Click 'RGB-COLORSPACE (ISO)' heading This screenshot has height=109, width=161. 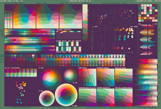click(115, 3)
